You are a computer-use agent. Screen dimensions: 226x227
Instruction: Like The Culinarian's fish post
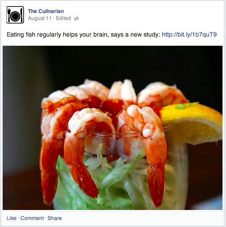(11, 218)
